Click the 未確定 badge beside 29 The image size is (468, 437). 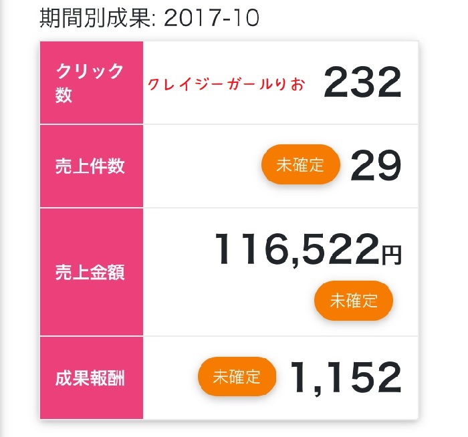(301, 164)
